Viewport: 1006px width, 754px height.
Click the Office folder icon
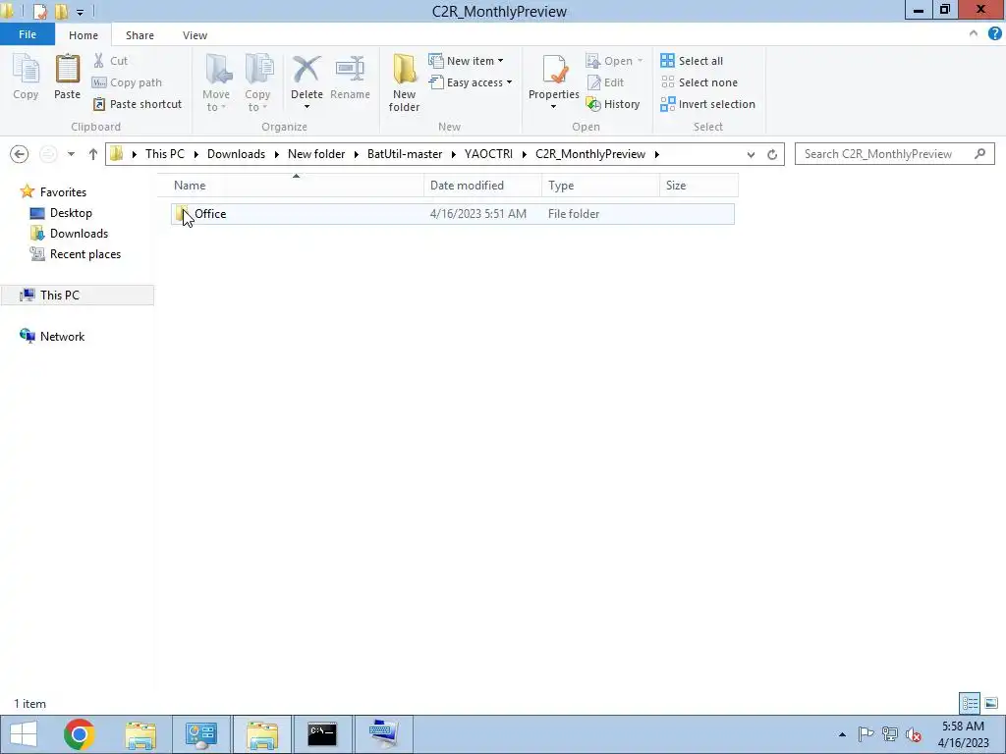(x=182, y=213)
